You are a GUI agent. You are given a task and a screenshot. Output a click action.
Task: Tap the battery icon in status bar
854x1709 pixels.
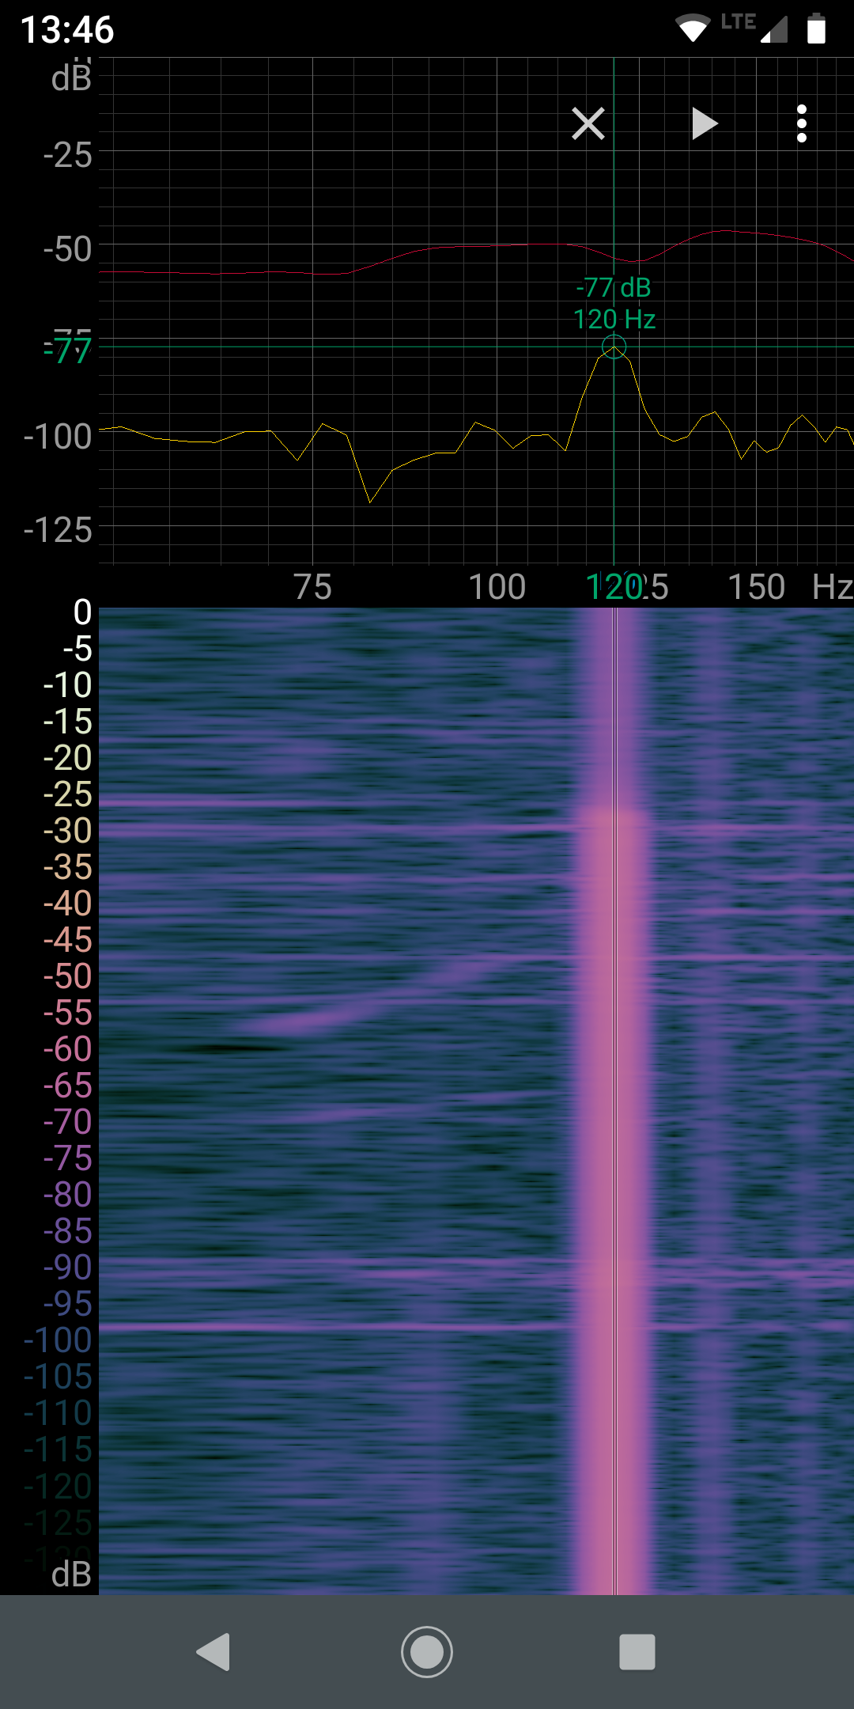pyautogui.click(x=816, y=28)
